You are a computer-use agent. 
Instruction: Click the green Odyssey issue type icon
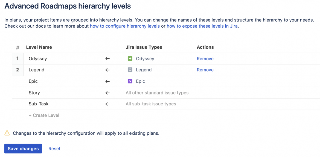tap(130, 58)
